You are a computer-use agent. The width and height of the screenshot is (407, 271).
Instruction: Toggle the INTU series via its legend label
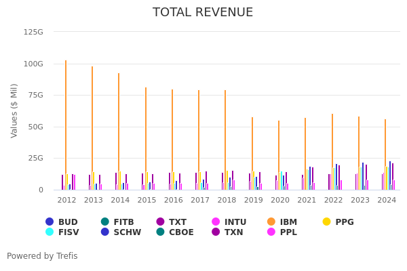tap(235, 222)
